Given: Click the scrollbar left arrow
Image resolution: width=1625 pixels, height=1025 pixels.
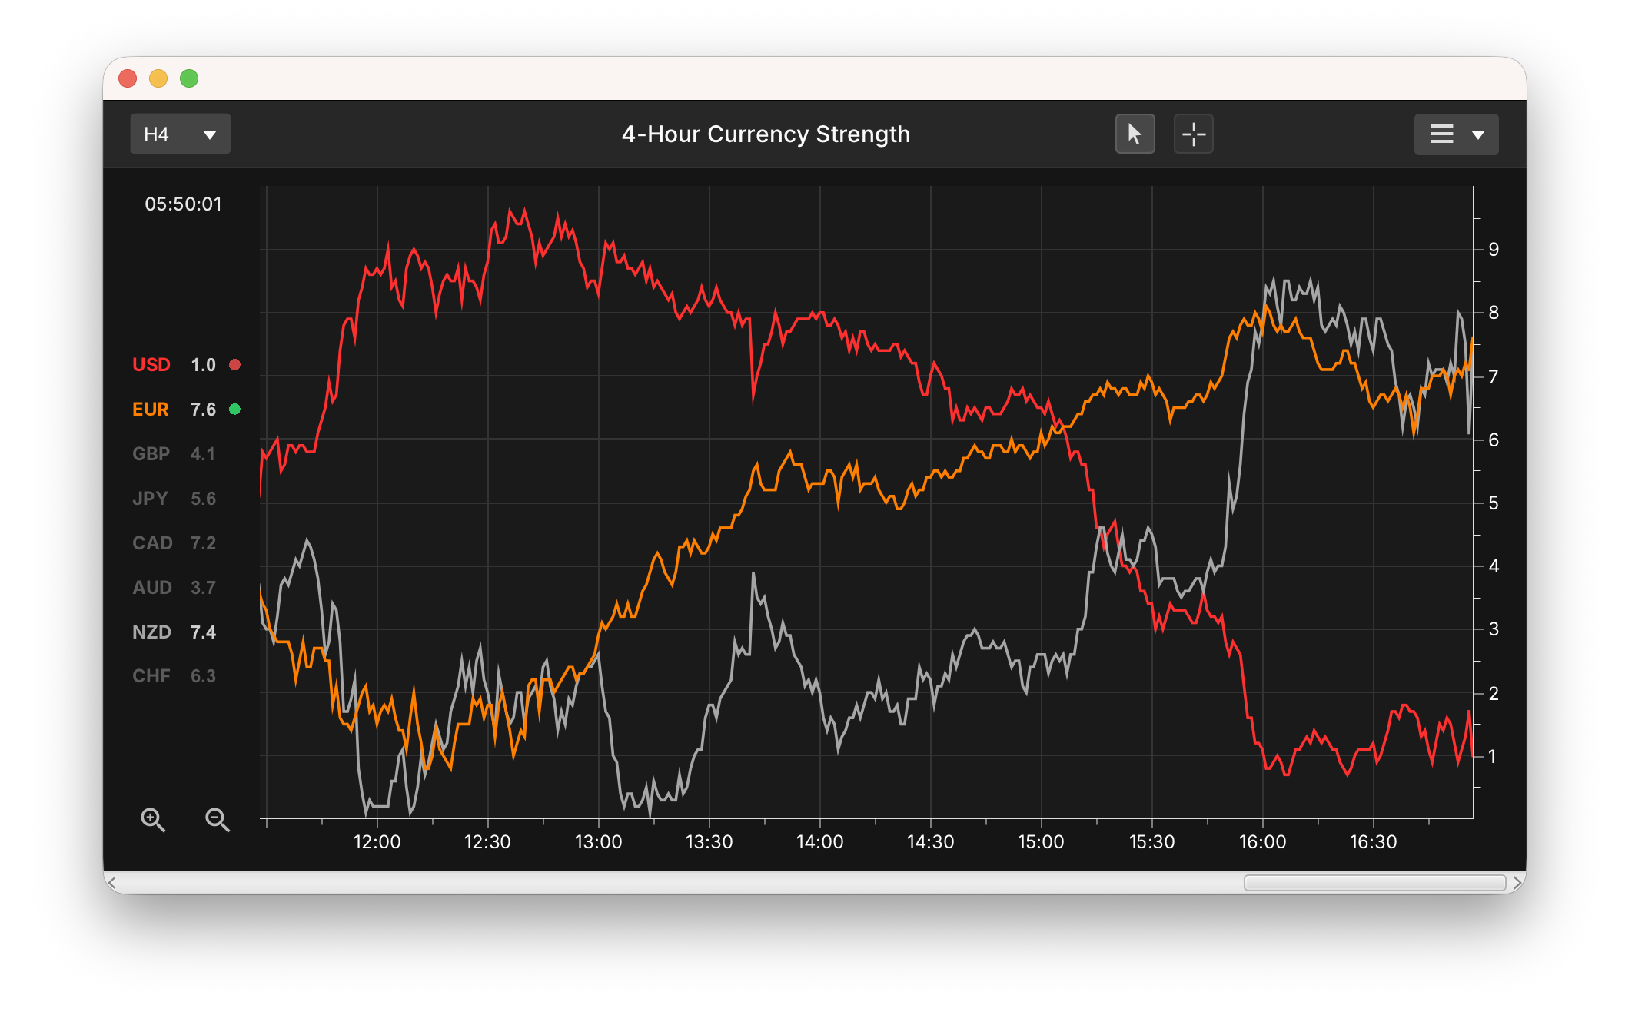Looking at the screenshot, I should tap(112, 883).
